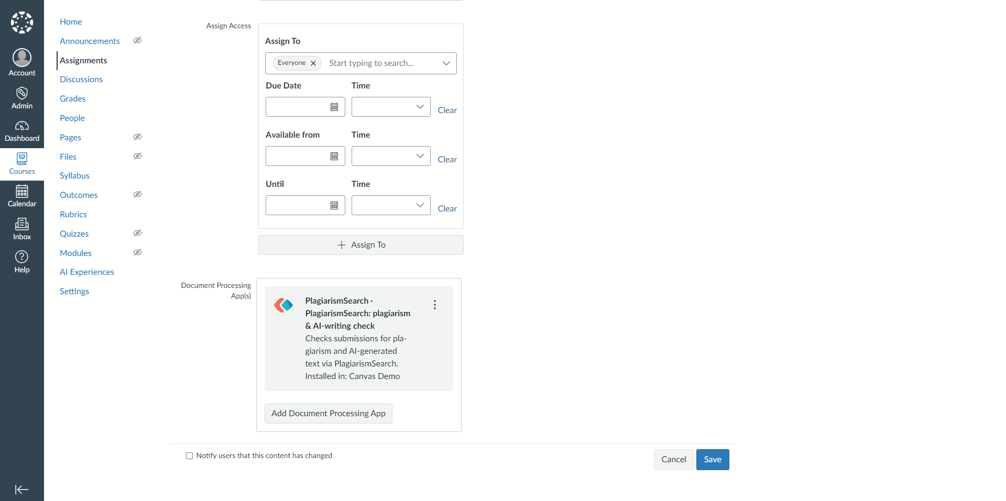Cancel the assignment edits
The height and width of the screenshot is (501, 1006).
[674, 460]
